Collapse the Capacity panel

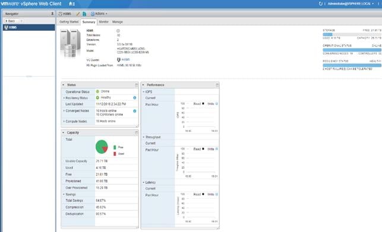pos(64,133)
